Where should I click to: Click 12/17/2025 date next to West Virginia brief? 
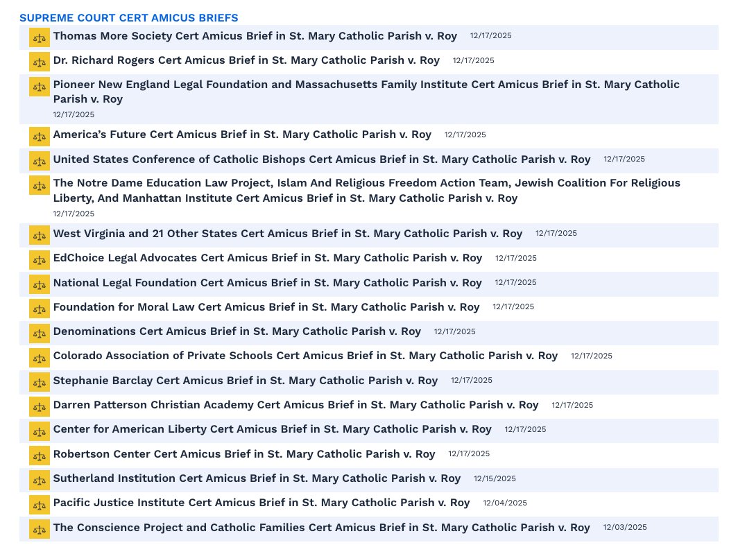pyautogui.click(x=556, y=233)
